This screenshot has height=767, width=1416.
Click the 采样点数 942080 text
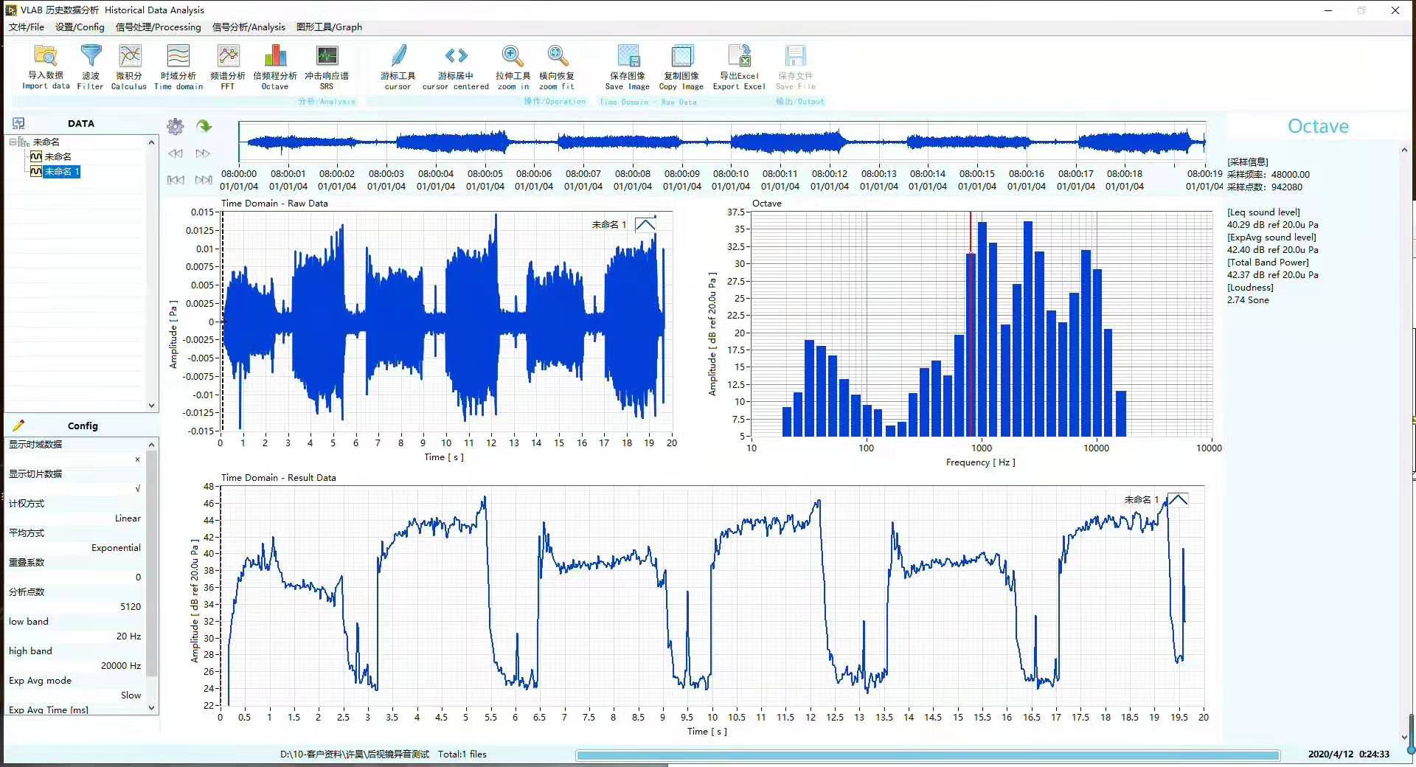pos(1265,187)
